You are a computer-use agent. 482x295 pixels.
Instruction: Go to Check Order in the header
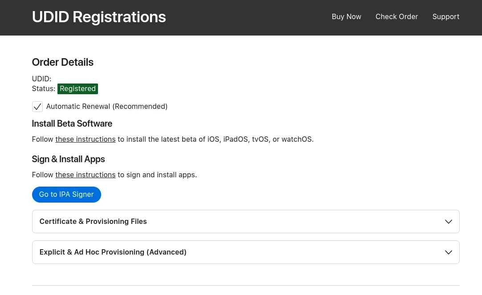[x=396, y=17]
